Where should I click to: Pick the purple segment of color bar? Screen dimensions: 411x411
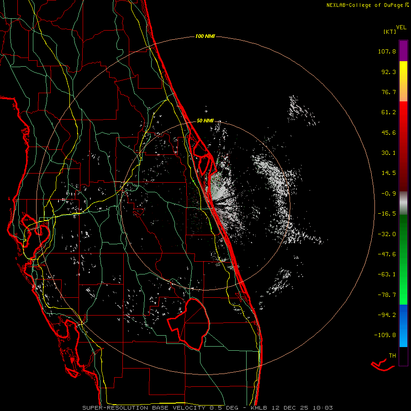point(403,51)
